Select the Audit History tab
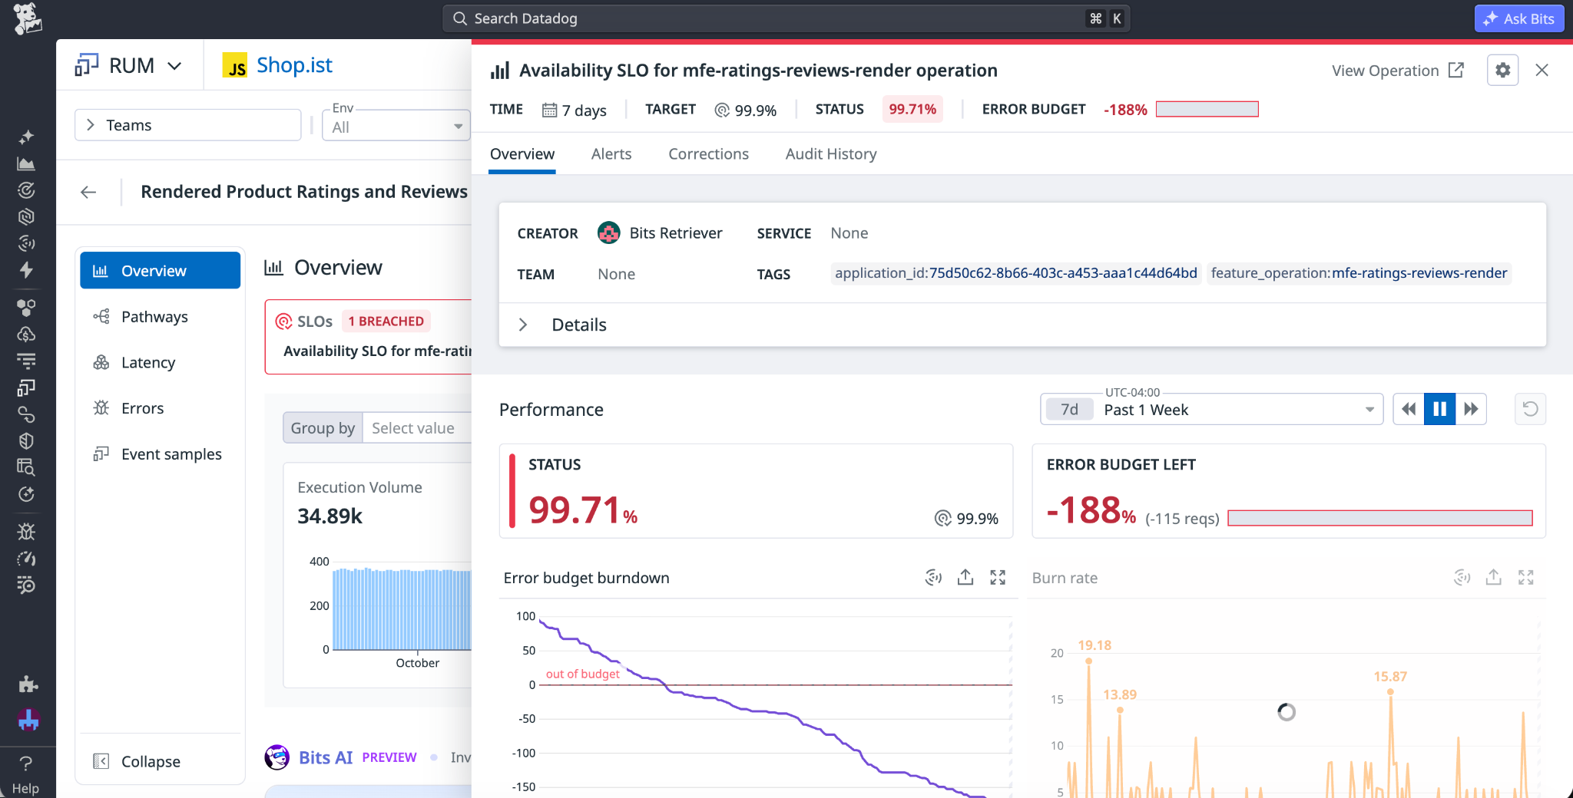 pos(831,153)
